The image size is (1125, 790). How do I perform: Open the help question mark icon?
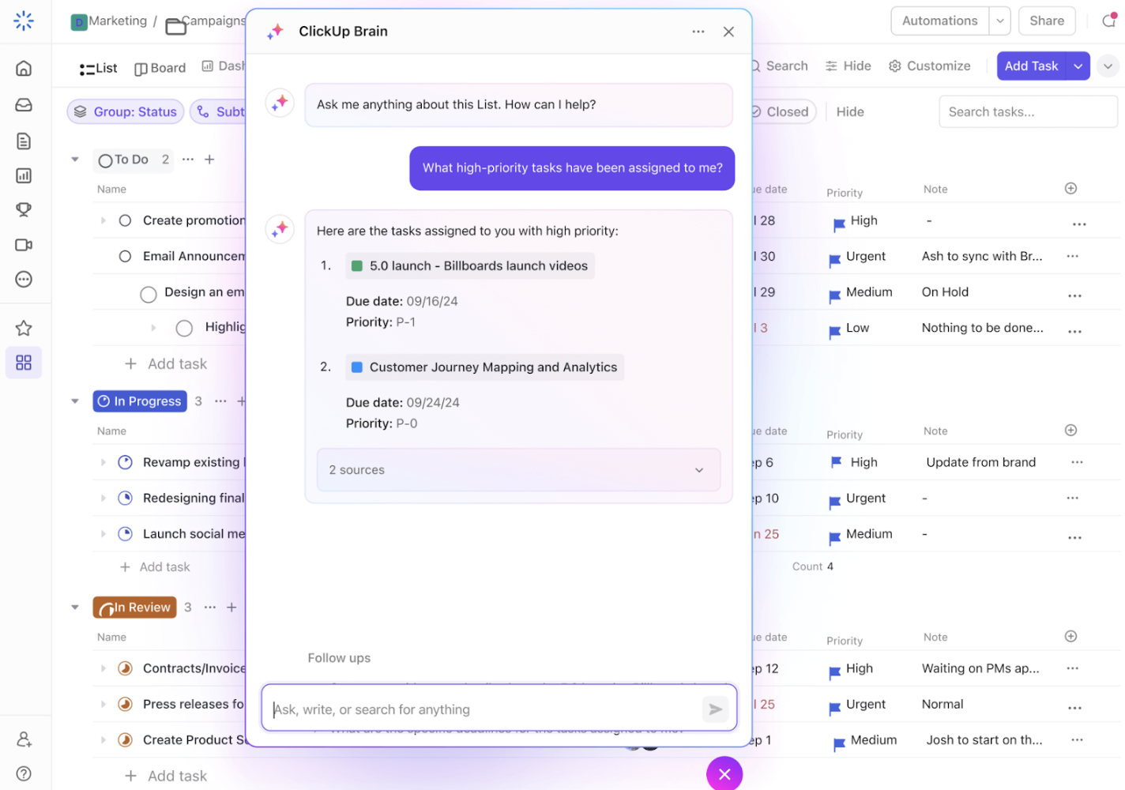[24, 774]
